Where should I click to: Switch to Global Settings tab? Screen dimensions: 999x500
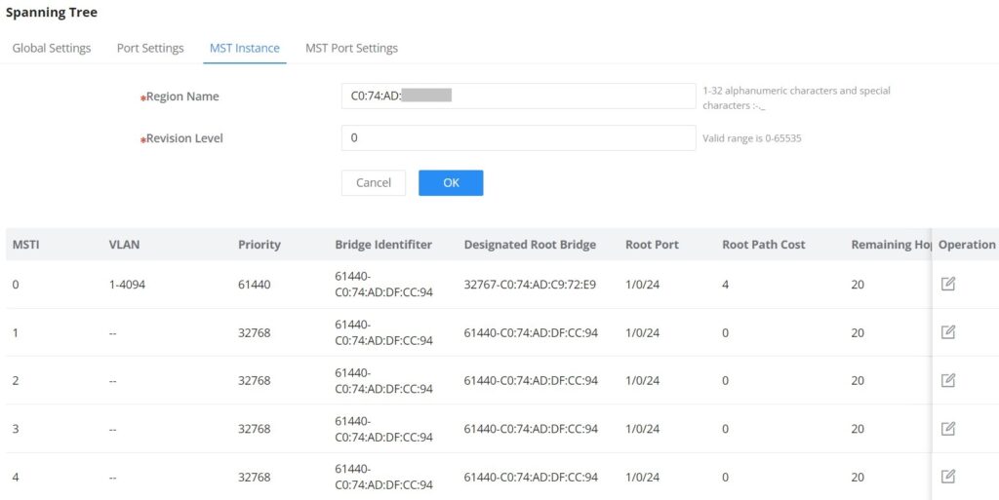[x=52, y=48]
